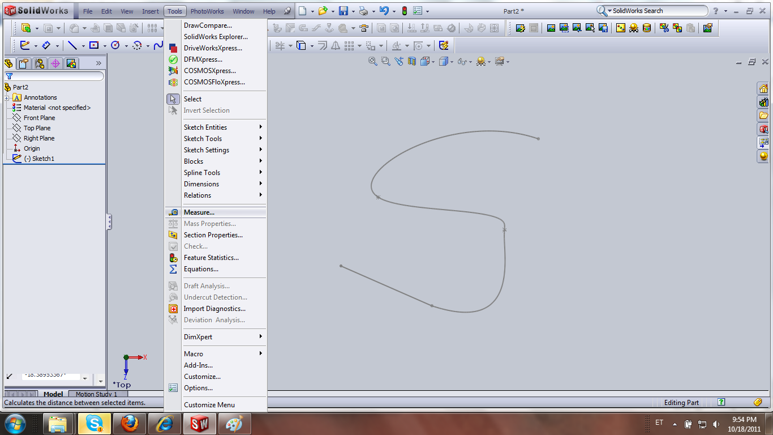Switch to the Motion Study 1 tab
The image size is (773, 435).
pos(96,394)
